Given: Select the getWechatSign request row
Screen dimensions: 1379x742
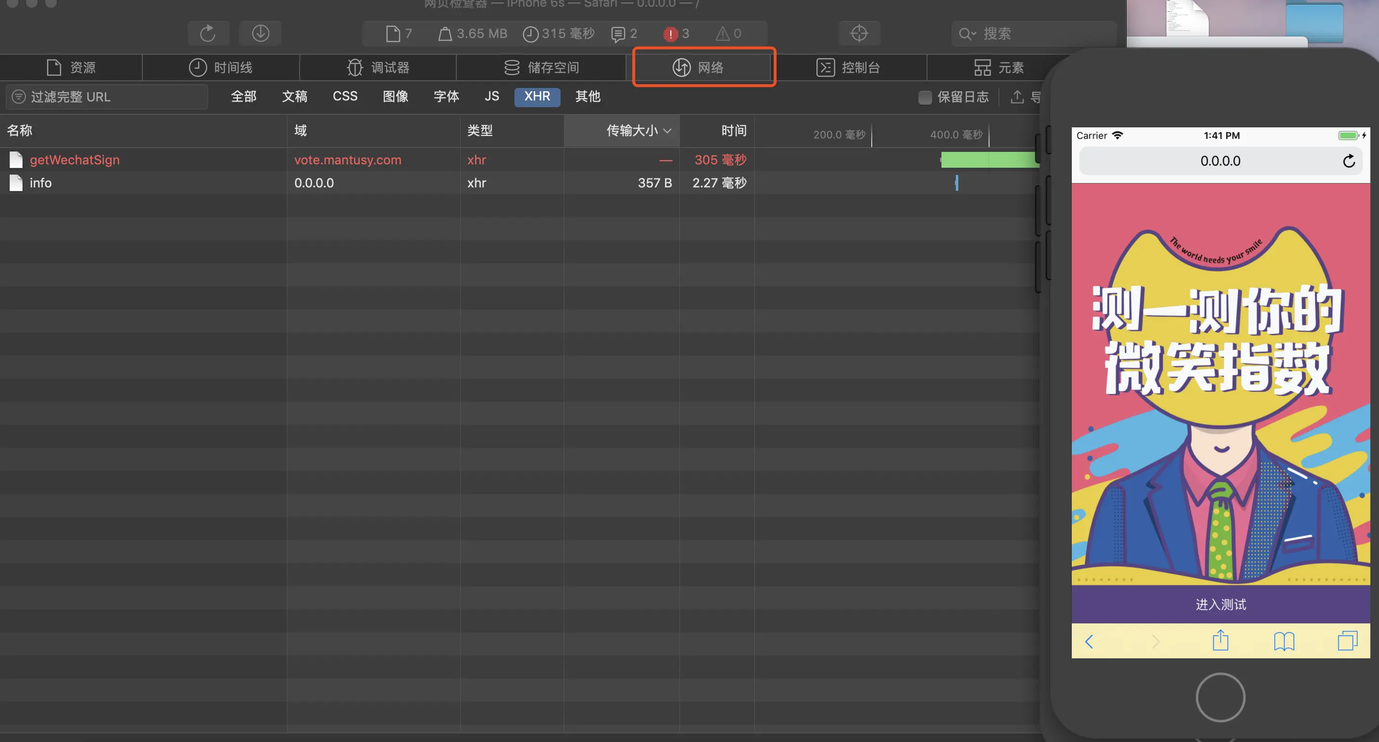Looking at the screenshot, I should tap(75, 160).
